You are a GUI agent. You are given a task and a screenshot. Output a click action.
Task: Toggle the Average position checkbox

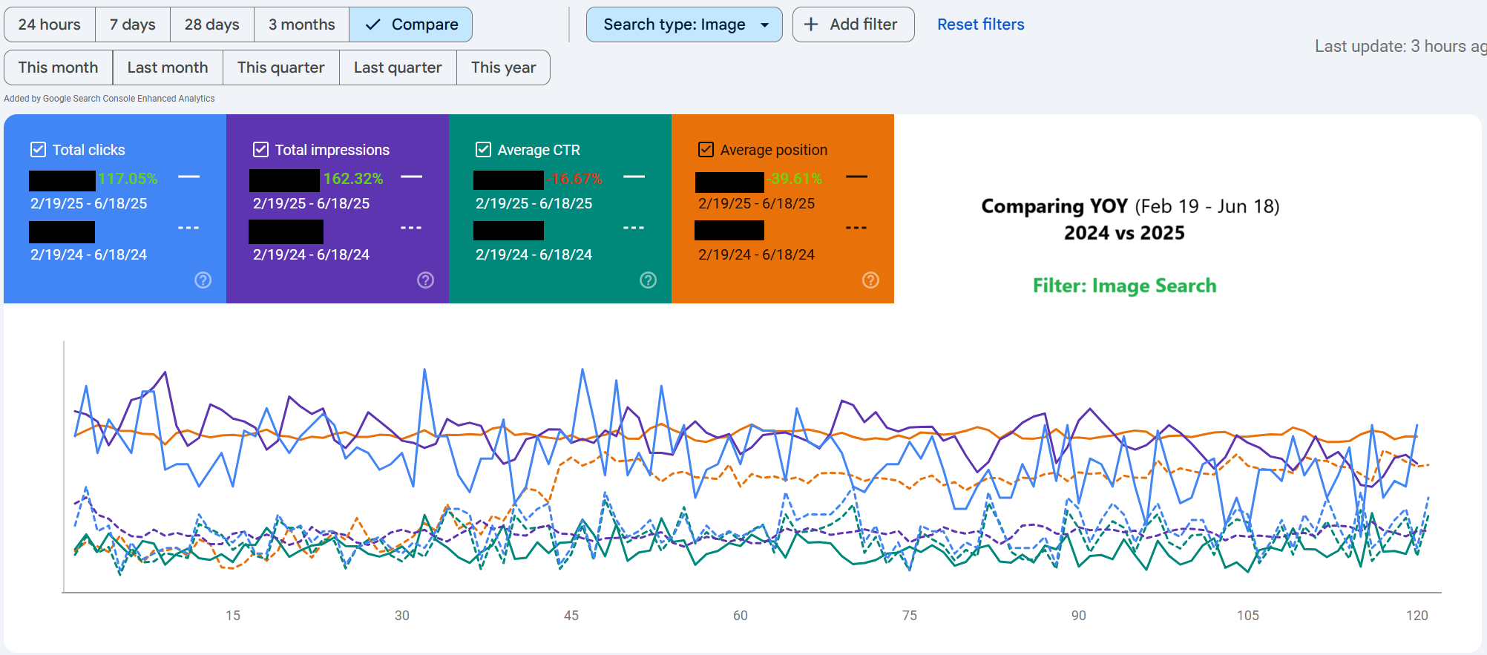click(706, 150)
